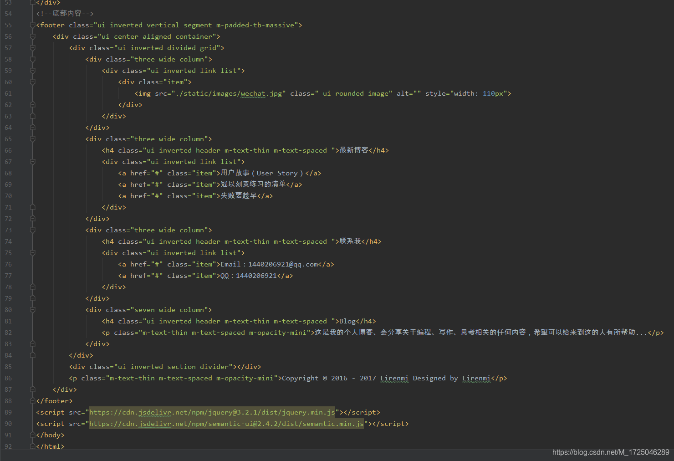The image size is (674, 461).
Task: Click the Email 1440206921@qq.com text
Action: pos(269,264)
